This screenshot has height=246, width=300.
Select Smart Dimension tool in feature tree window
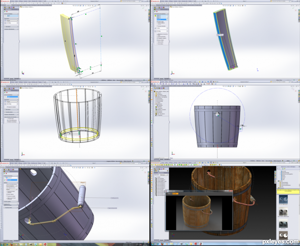[x=155, y=84]
